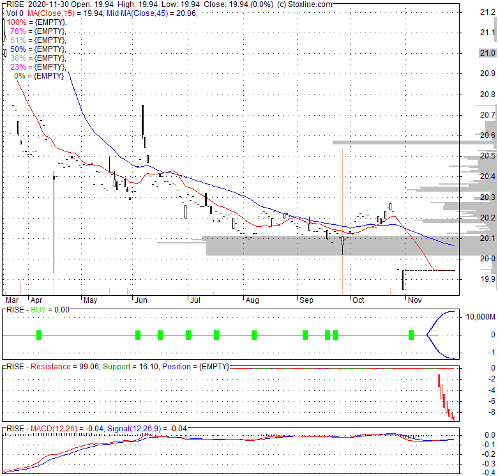Click the magenta 78% level label

[18, 31]
